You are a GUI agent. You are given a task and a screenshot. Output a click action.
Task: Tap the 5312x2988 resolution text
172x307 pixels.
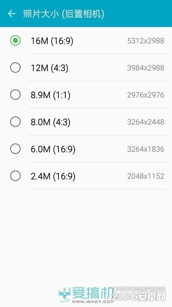tap(146, 41)
